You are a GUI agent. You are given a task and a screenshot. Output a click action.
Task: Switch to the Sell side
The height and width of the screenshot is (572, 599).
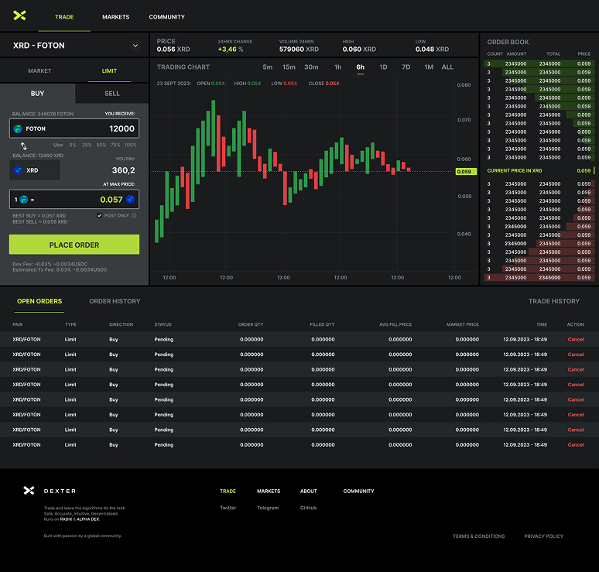111,94
